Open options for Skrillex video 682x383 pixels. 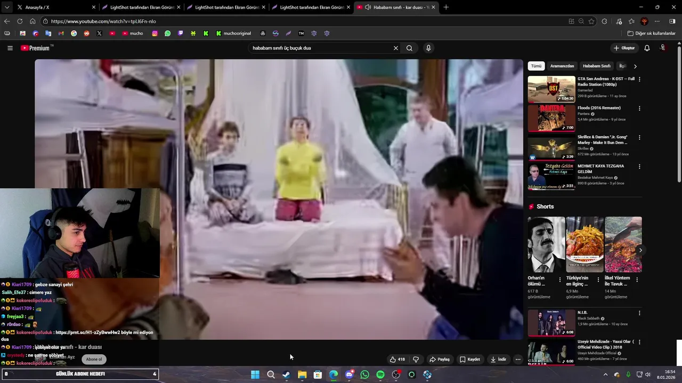639,137
